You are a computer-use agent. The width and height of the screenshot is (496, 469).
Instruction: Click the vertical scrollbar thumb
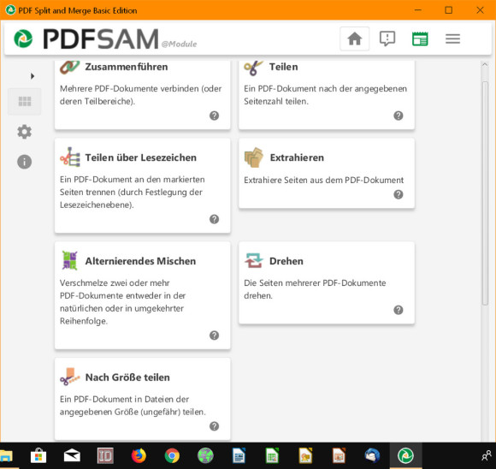(x=485, y=193)
